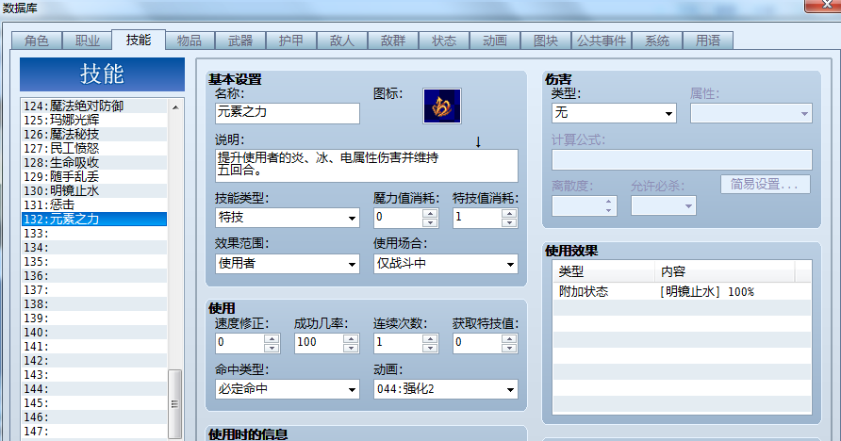Decrease the 魔力值消耗 with down arrow
Viewport: 841px width, 441px height.
click(x=430, y=222)
